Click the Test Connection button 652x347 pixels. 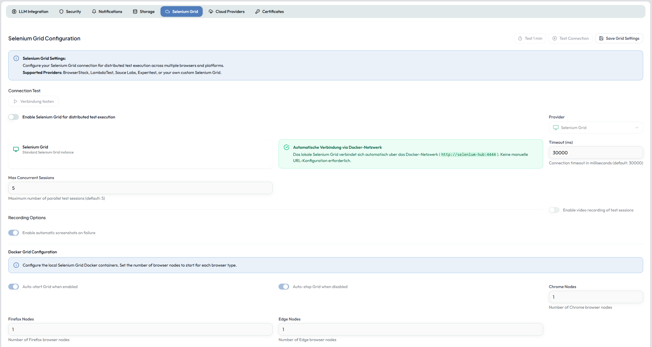[570, 38]
